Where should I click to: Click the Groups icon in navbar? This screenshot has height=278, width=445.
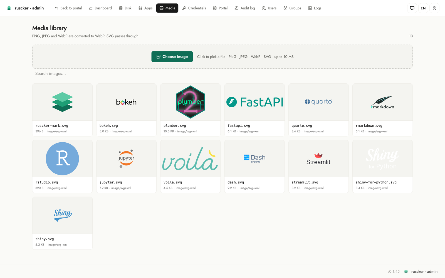tap(285, 8)
